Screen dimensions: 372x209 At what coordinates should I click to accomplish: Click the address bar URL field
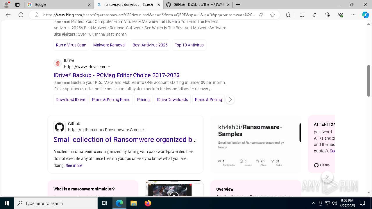pos(149,15)
